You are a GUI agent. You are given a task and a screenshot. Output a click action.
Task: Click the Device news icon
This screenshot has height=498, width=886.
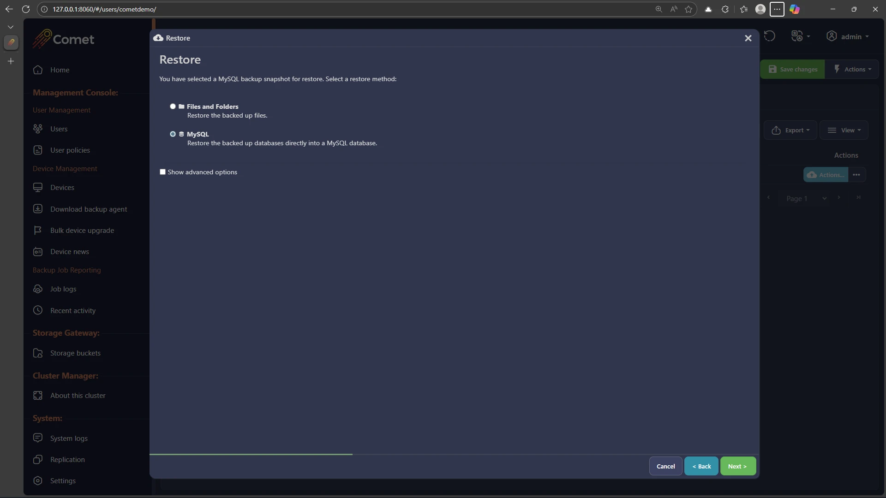coord(38,252)
